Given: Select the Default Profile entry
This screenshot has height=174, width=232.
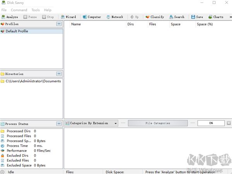Looking at the screenshot, I should [17, 31].
